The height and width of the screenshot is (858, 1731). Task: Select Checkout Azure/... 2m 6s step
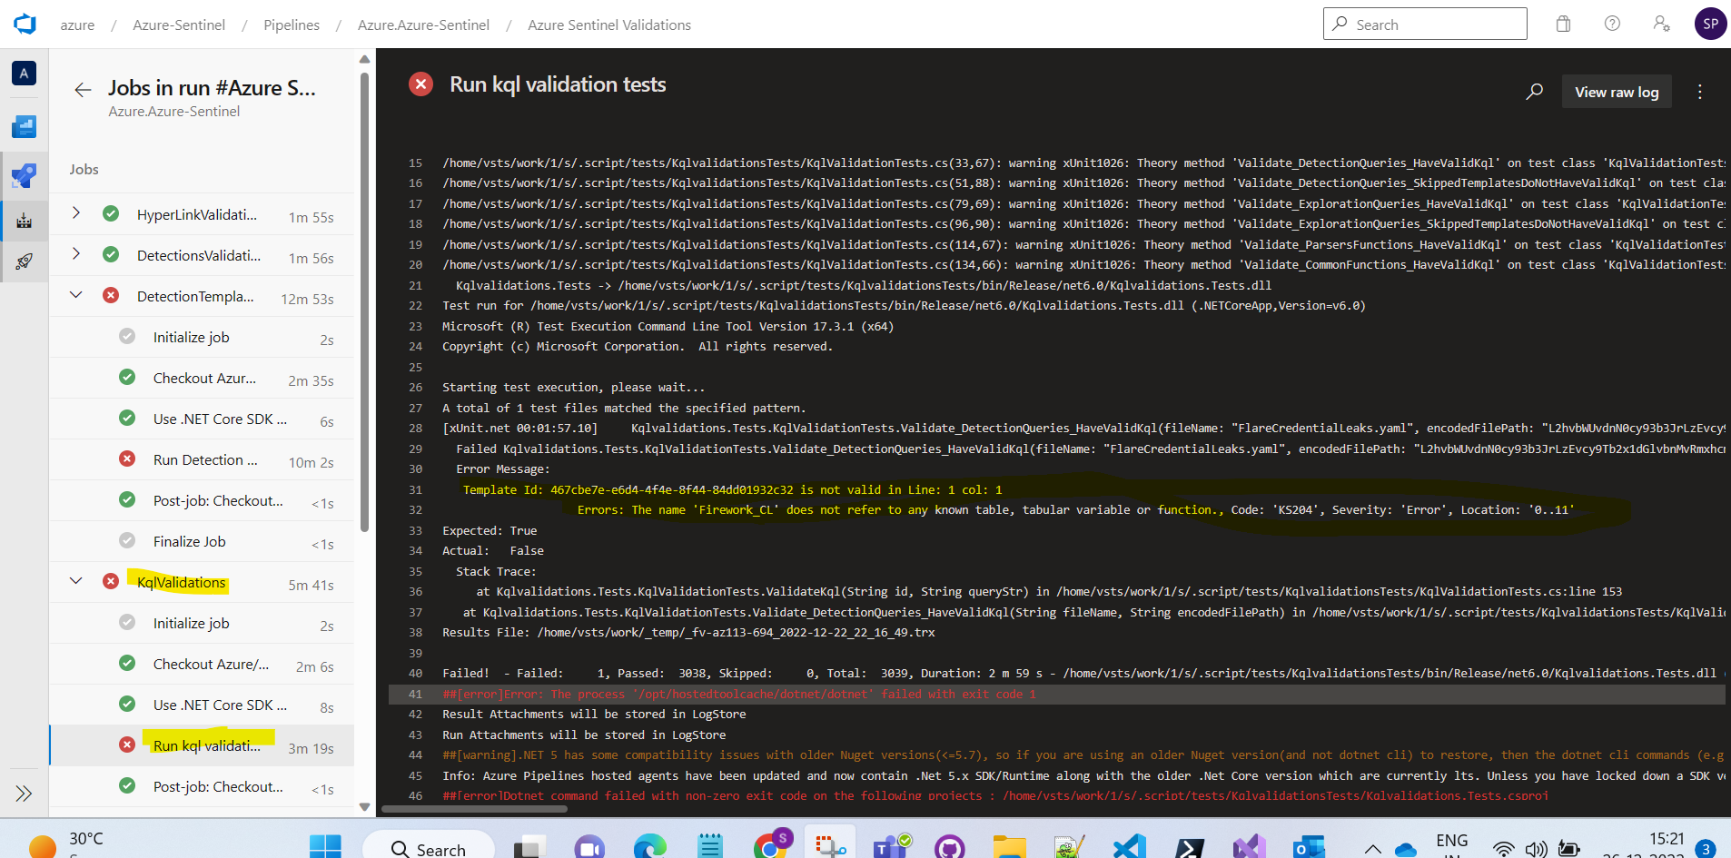coord(202,665)
